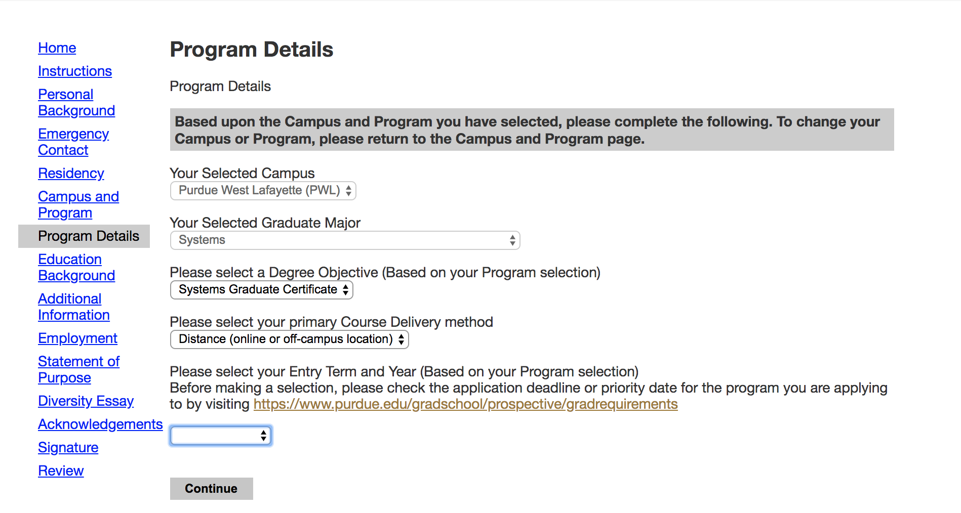Screen dimensions: 961x513
Task: Open the Employment sidebar link
Action: click(77, 338)
